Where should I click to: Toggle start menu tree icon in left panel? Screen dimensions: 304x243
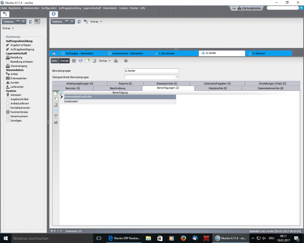[x=37, y=22]
